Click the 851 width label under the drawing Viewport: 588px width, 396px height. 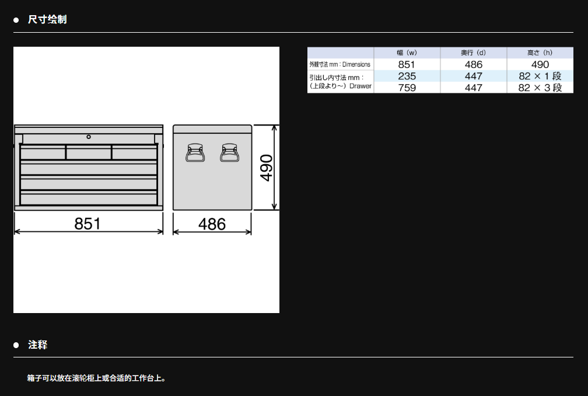(x=87, y=223)
